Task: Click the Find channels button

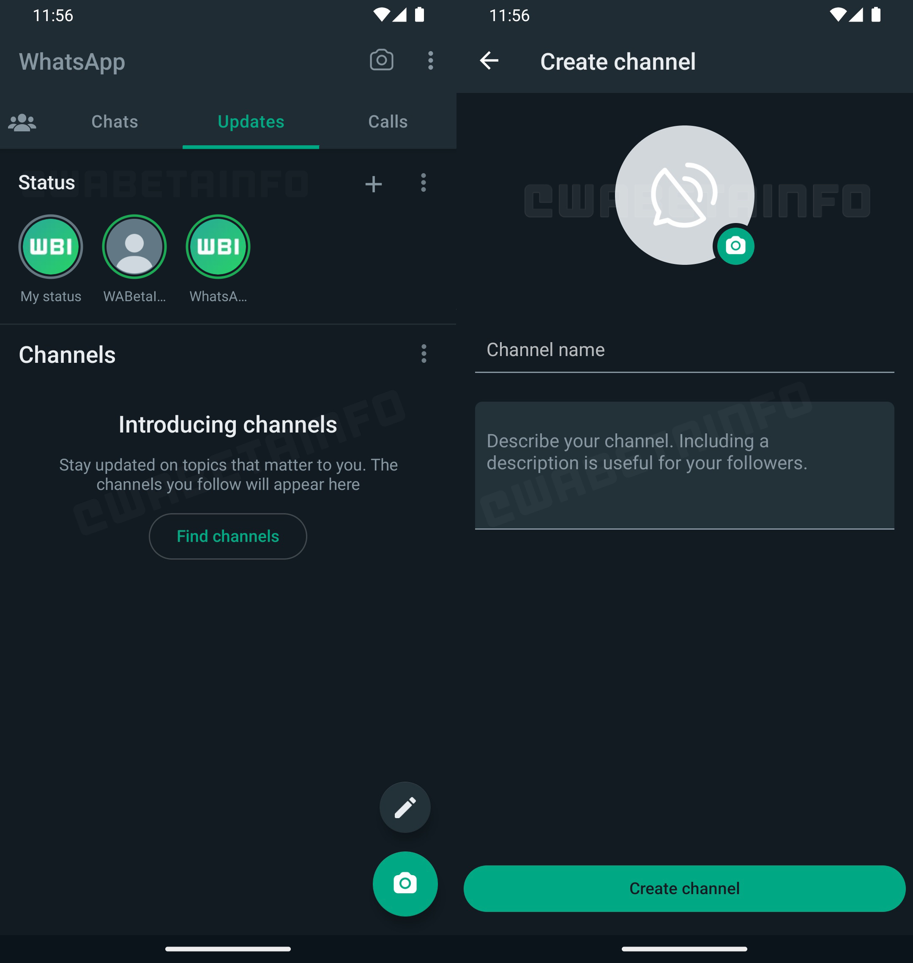Action: pyautogui.click(x=227, y=536)
